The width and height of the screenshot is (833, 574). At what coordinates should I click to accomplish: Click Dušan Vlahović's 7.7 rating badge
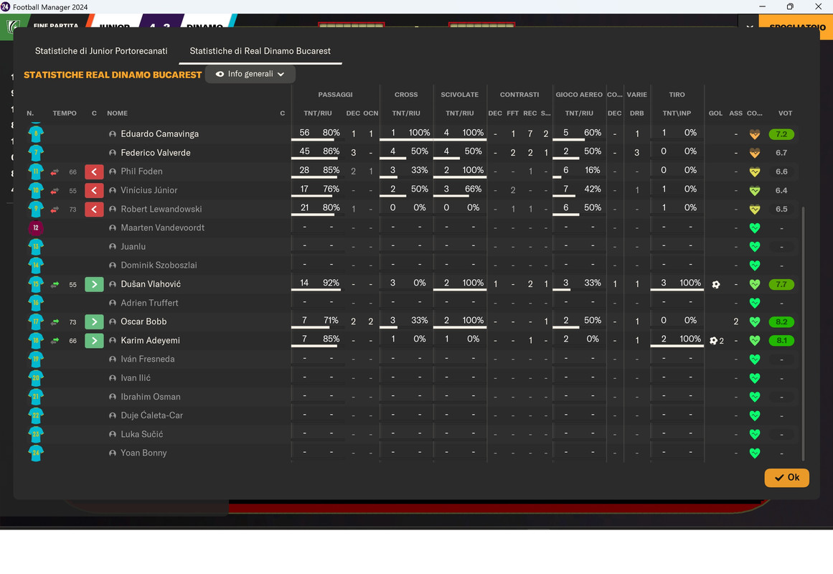pos(781,284)
